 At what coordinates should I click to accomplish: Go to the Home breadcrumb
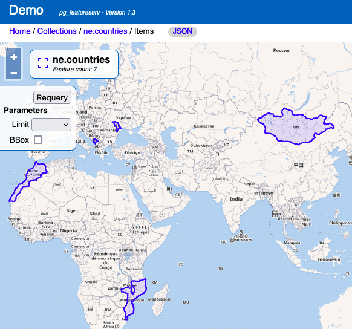(x=20, y=31)
